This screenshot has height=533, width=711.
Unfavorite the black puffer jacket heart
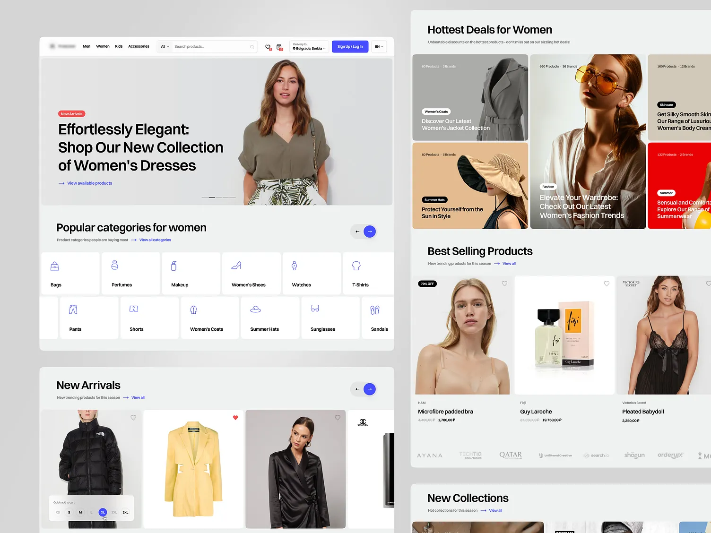click(x=133, y=418)
